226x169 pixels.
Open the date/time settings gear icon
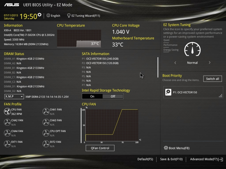point(40,15)
